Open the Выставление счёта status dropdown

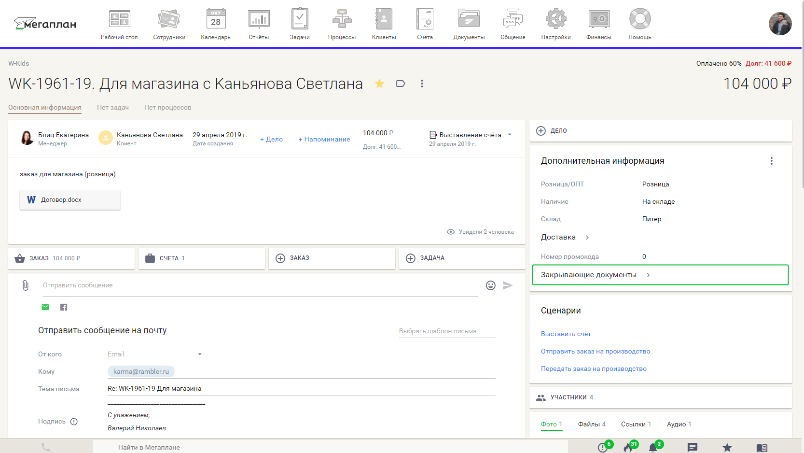[471, 135]
